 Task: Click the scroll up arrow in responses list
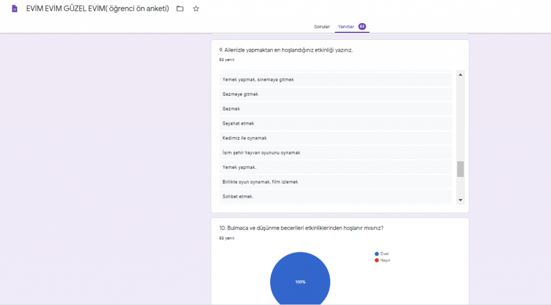(x=460, y=74)
